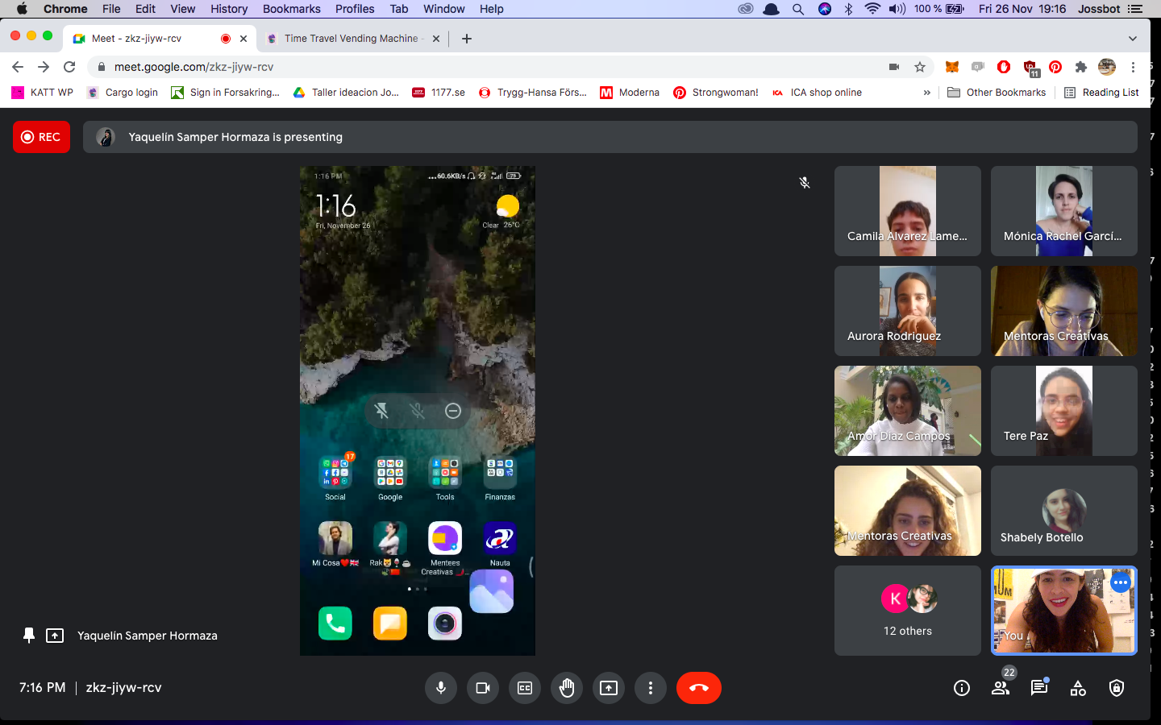Open the 12 others participants tile

click(x=907, y=611)
